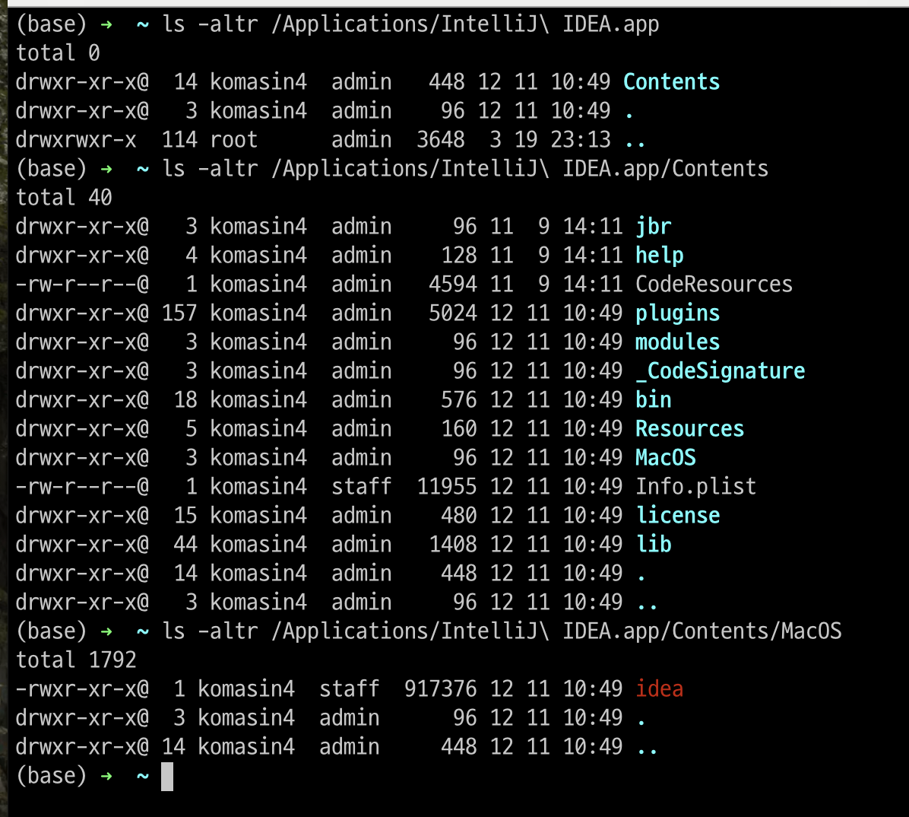This screenshot has width=909, height=817.
Task: Click the 'MacOS' directory name in listing
Action: (666, 458)
